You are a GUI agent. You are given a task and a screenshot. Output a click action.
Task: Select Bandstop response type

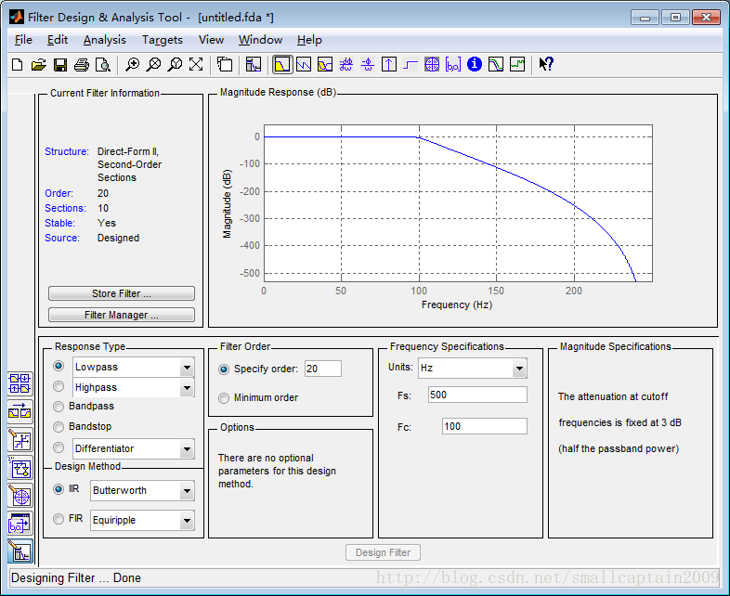(59, 427)
